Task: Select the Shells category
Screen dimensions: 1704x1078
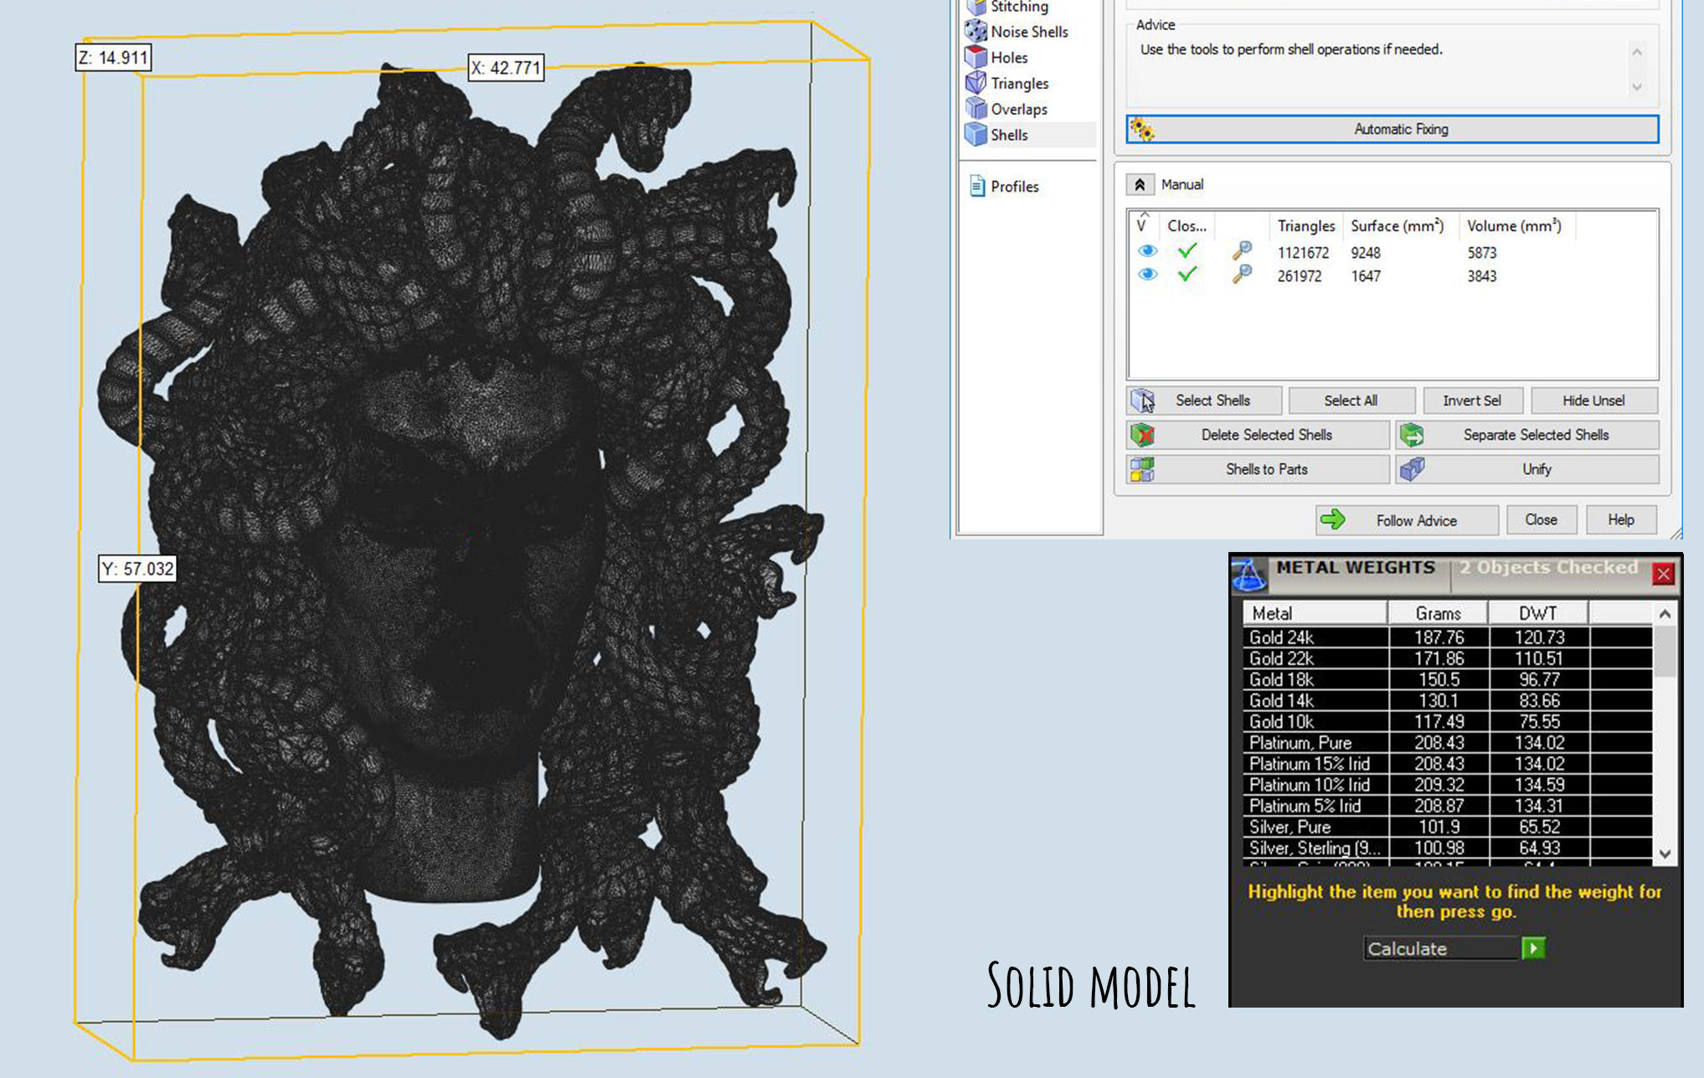Action: [1009, 135]
